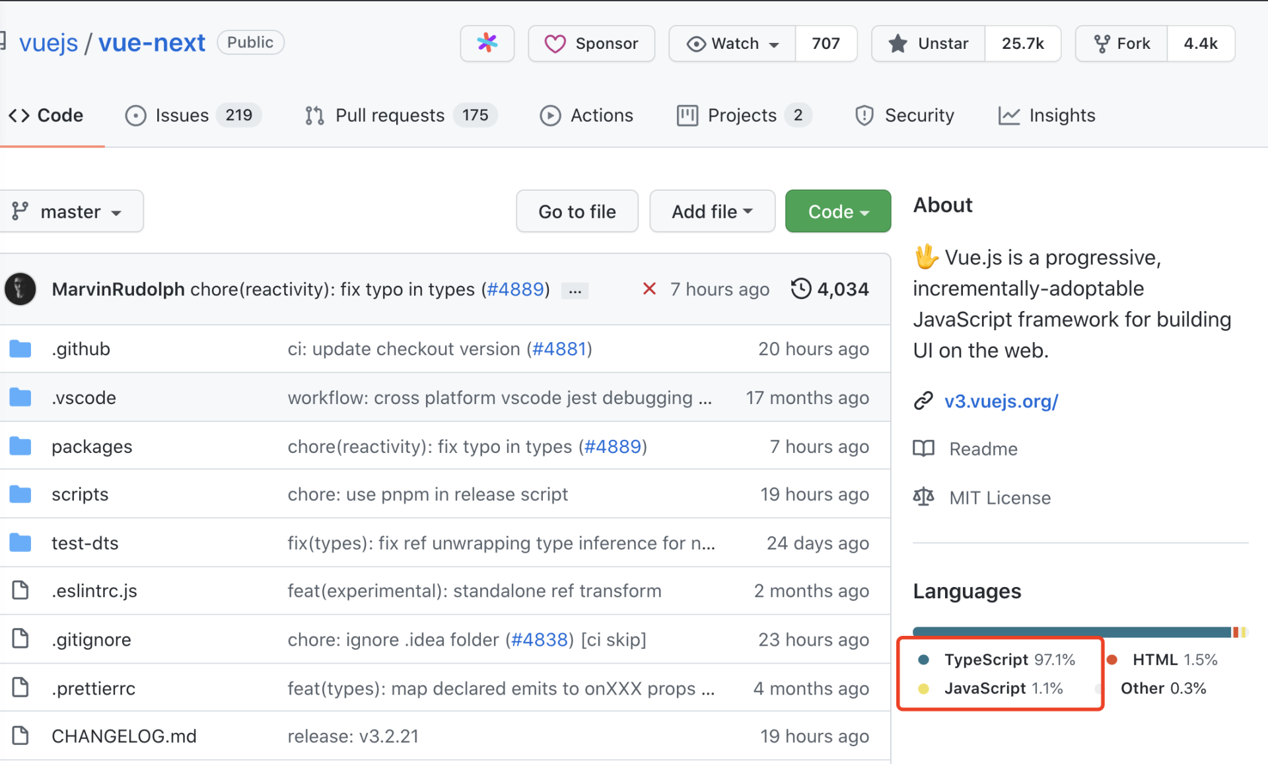Click the colorful asterisk icon button
This screenshot has height=764, width=1268.
pos(487,44)
